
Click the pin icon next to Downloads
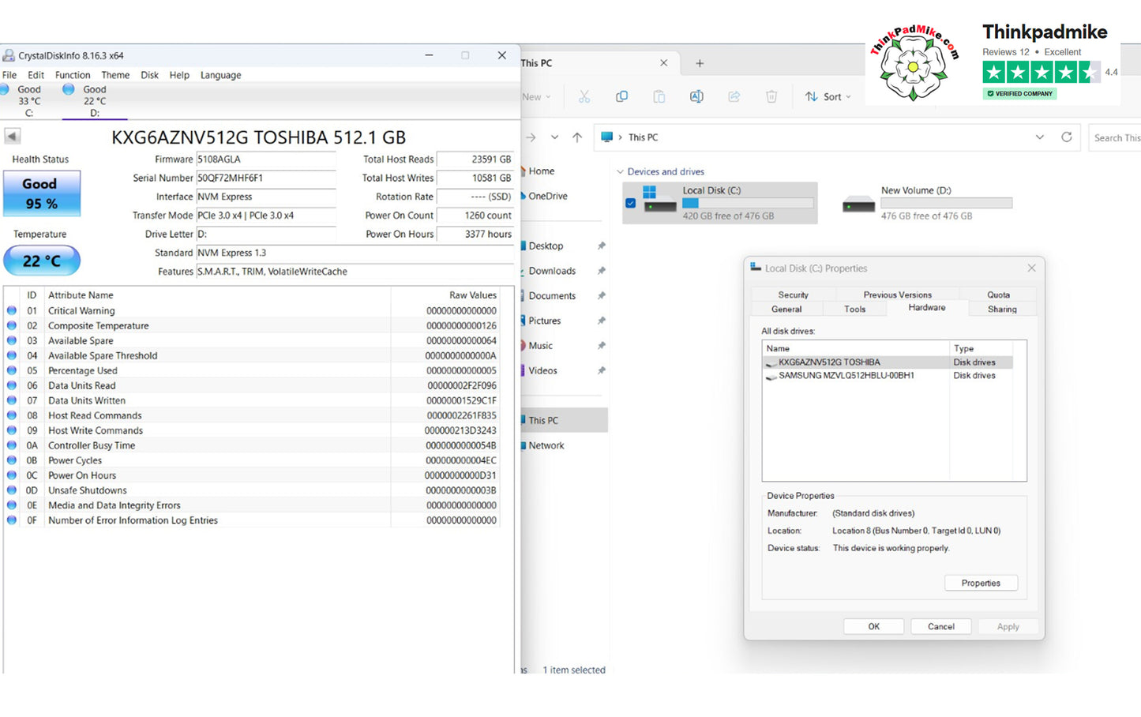tap(601, 271)
